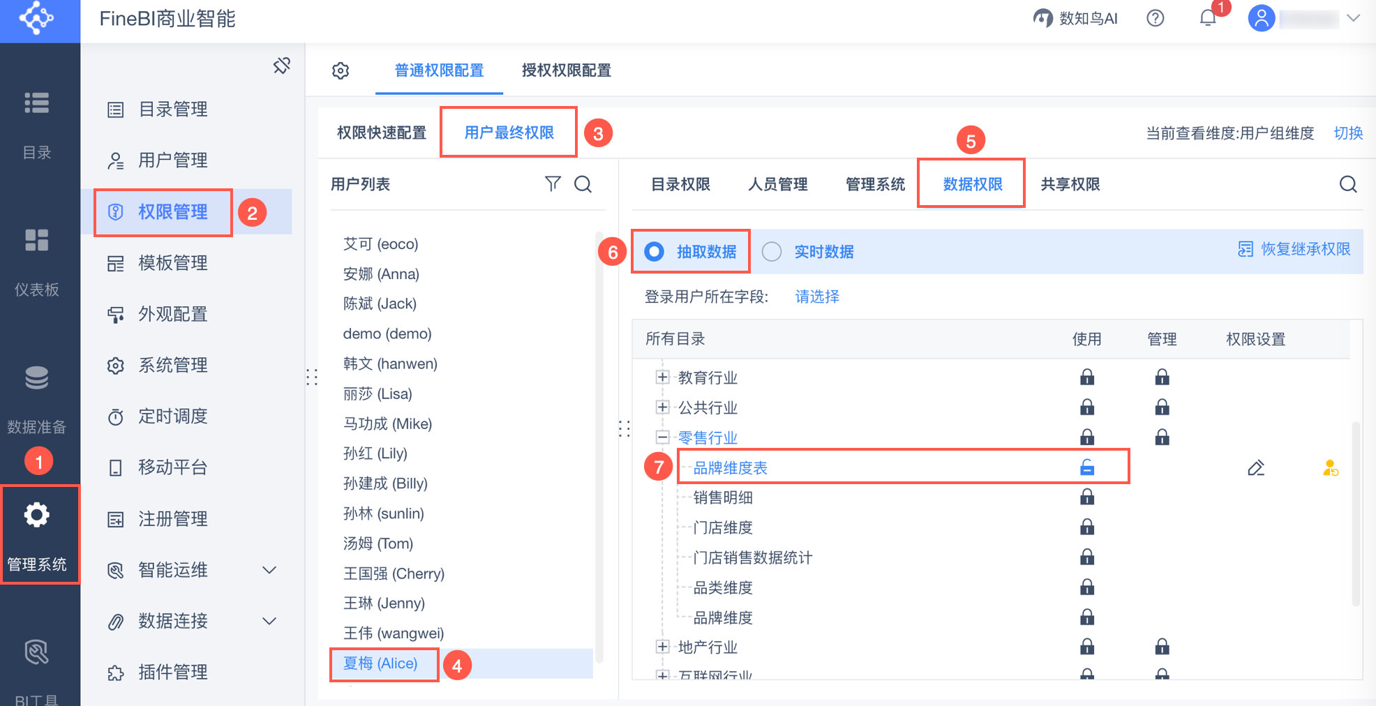Click 切换 to switch view dimension
Screen dimensions: 1376x706
point(1348,133)
